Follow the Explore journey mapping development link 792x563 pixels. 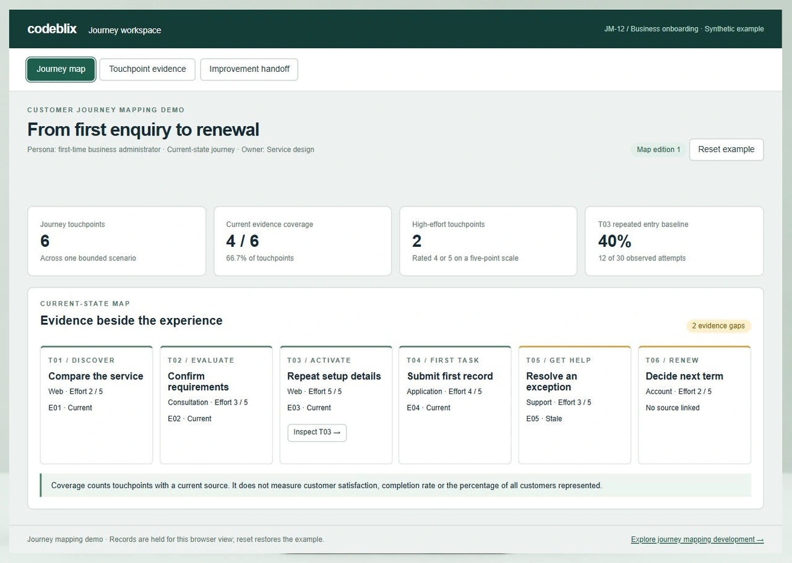(x=697, y=539)
